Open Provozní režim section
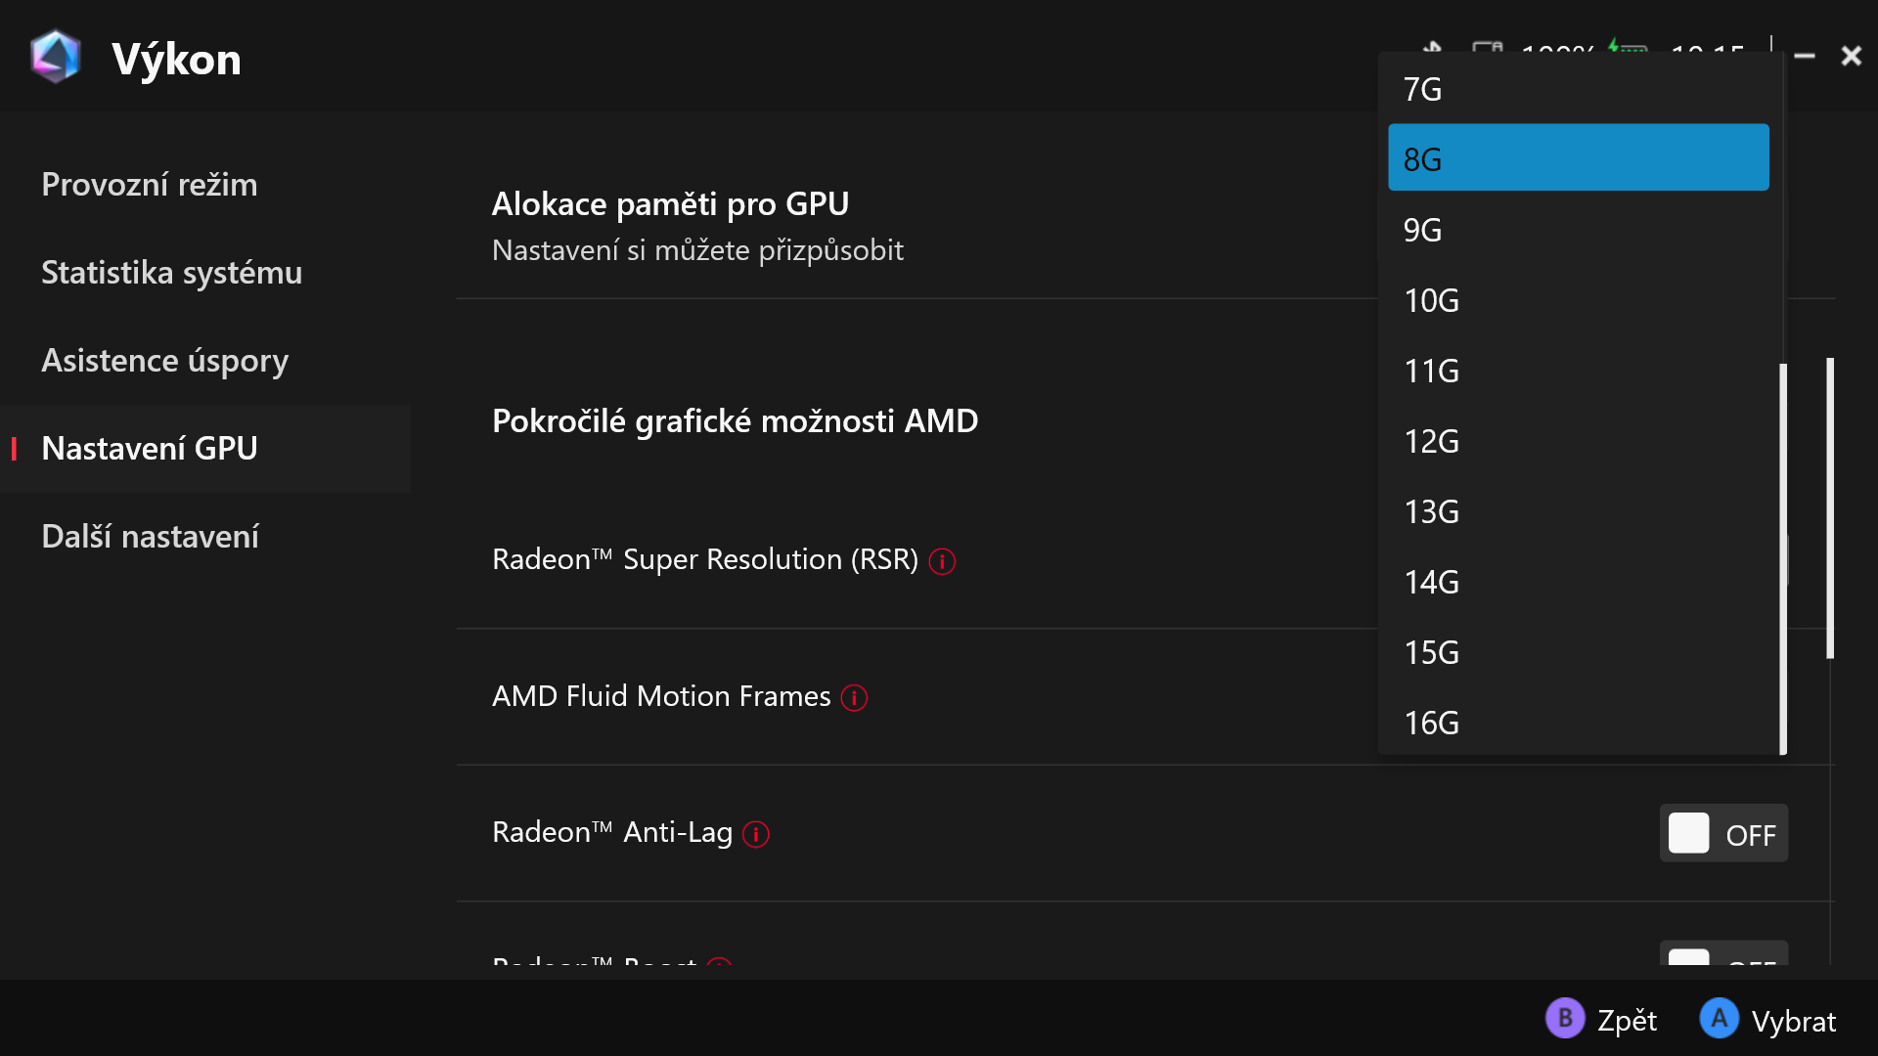 tap(150, 185)
